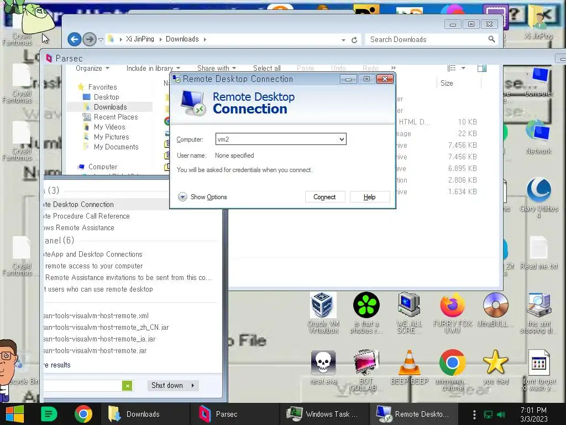Image resolution: width=566 pixels, height=425 pixels.
Task: Open 'Windows Remote Assistance' search result
Action: [x=79, y=227]
